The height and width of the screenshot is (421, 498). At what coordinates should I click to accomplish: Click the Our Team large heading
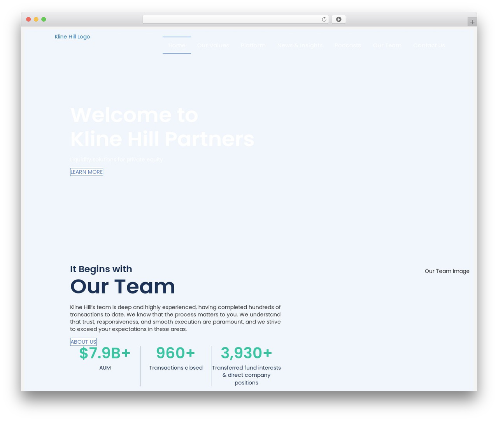tap(123, 286)
